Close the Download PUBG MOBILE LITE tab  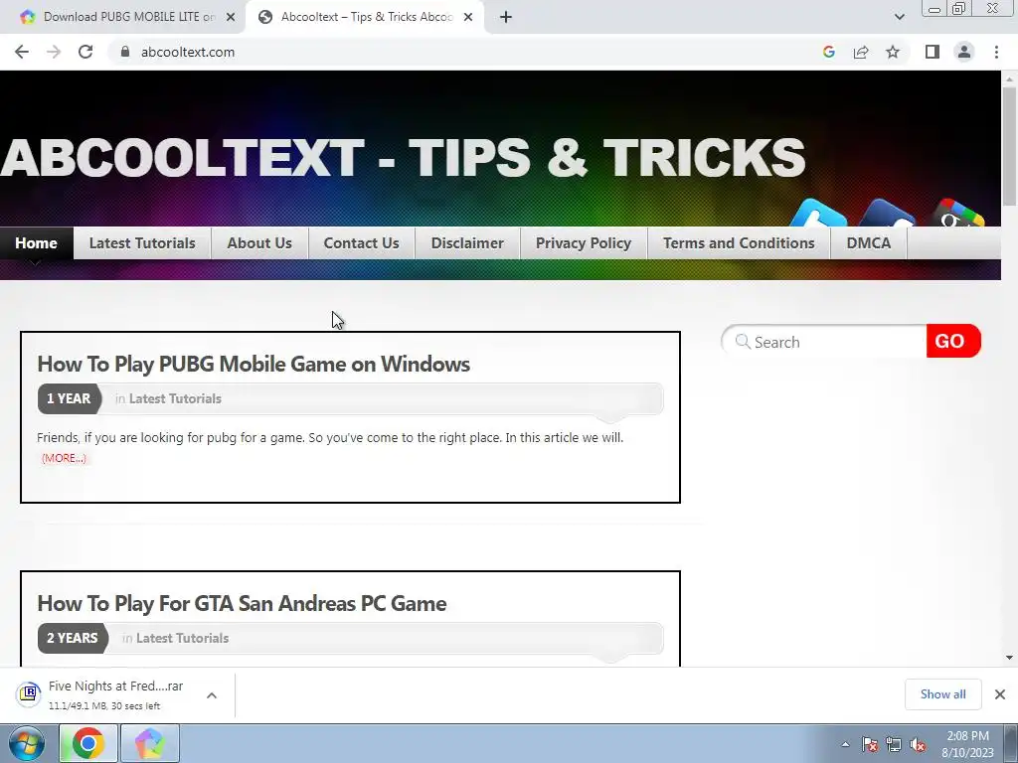[231, 18]
